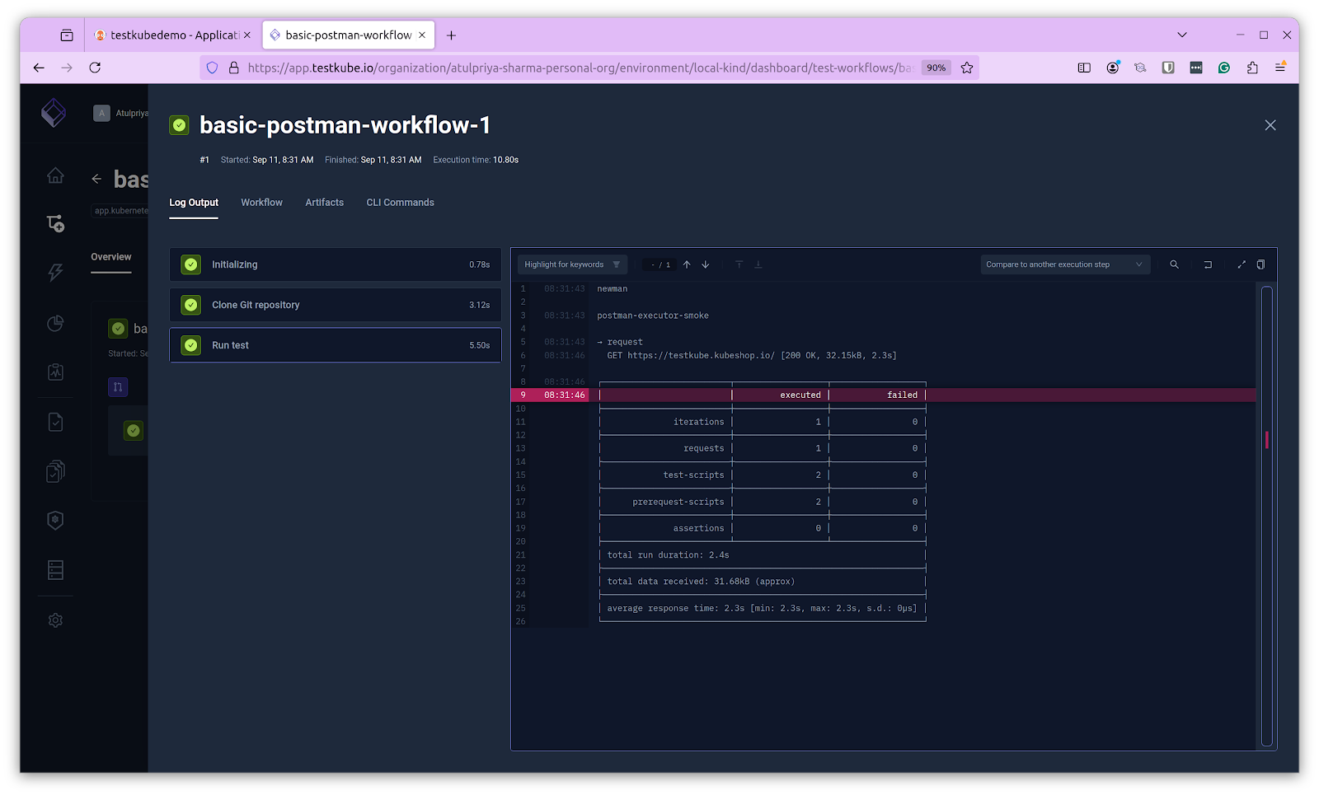Copy log output to clipboard
The width and height of the screenshot is (1319, 795).
(x=1260, y=264)
